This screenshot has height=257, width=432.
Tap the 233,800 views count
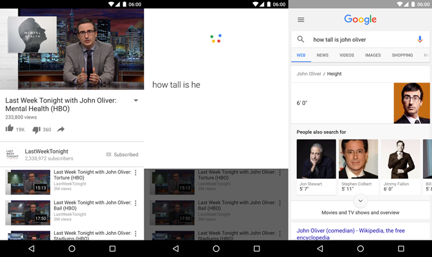pyautogui.click(x=21, y=117)
